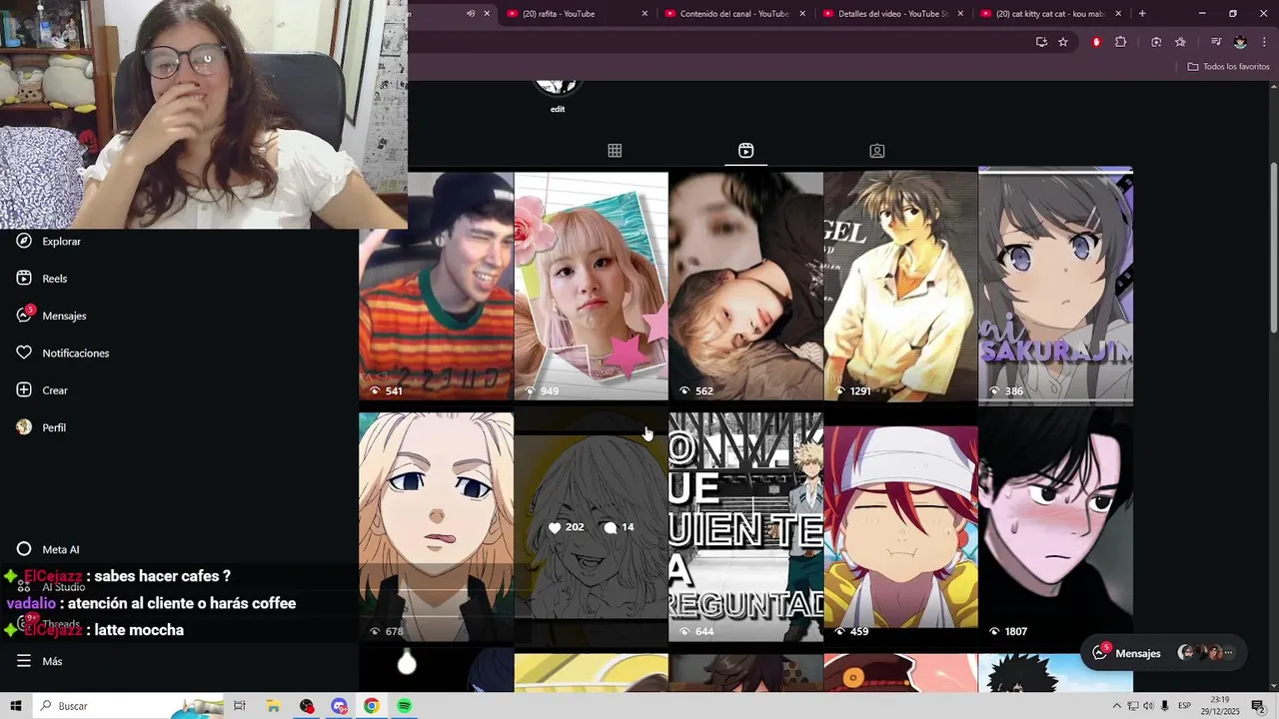Viewport: 1279px width, 719px height.
Task: Open File Explorer from the taskbar
Action: click(x=273, y=706)
